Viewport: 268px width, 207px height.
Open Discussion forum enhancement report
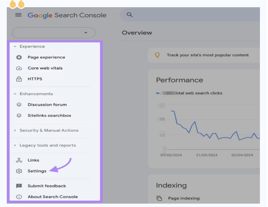[x=47, y=105]
